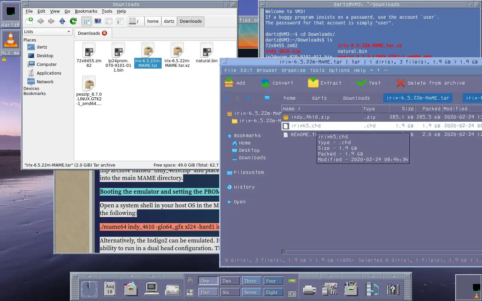Select the peazip_8.7.0 package file icon
Viewport: 482px width, 301px height.
pos(89,84)
